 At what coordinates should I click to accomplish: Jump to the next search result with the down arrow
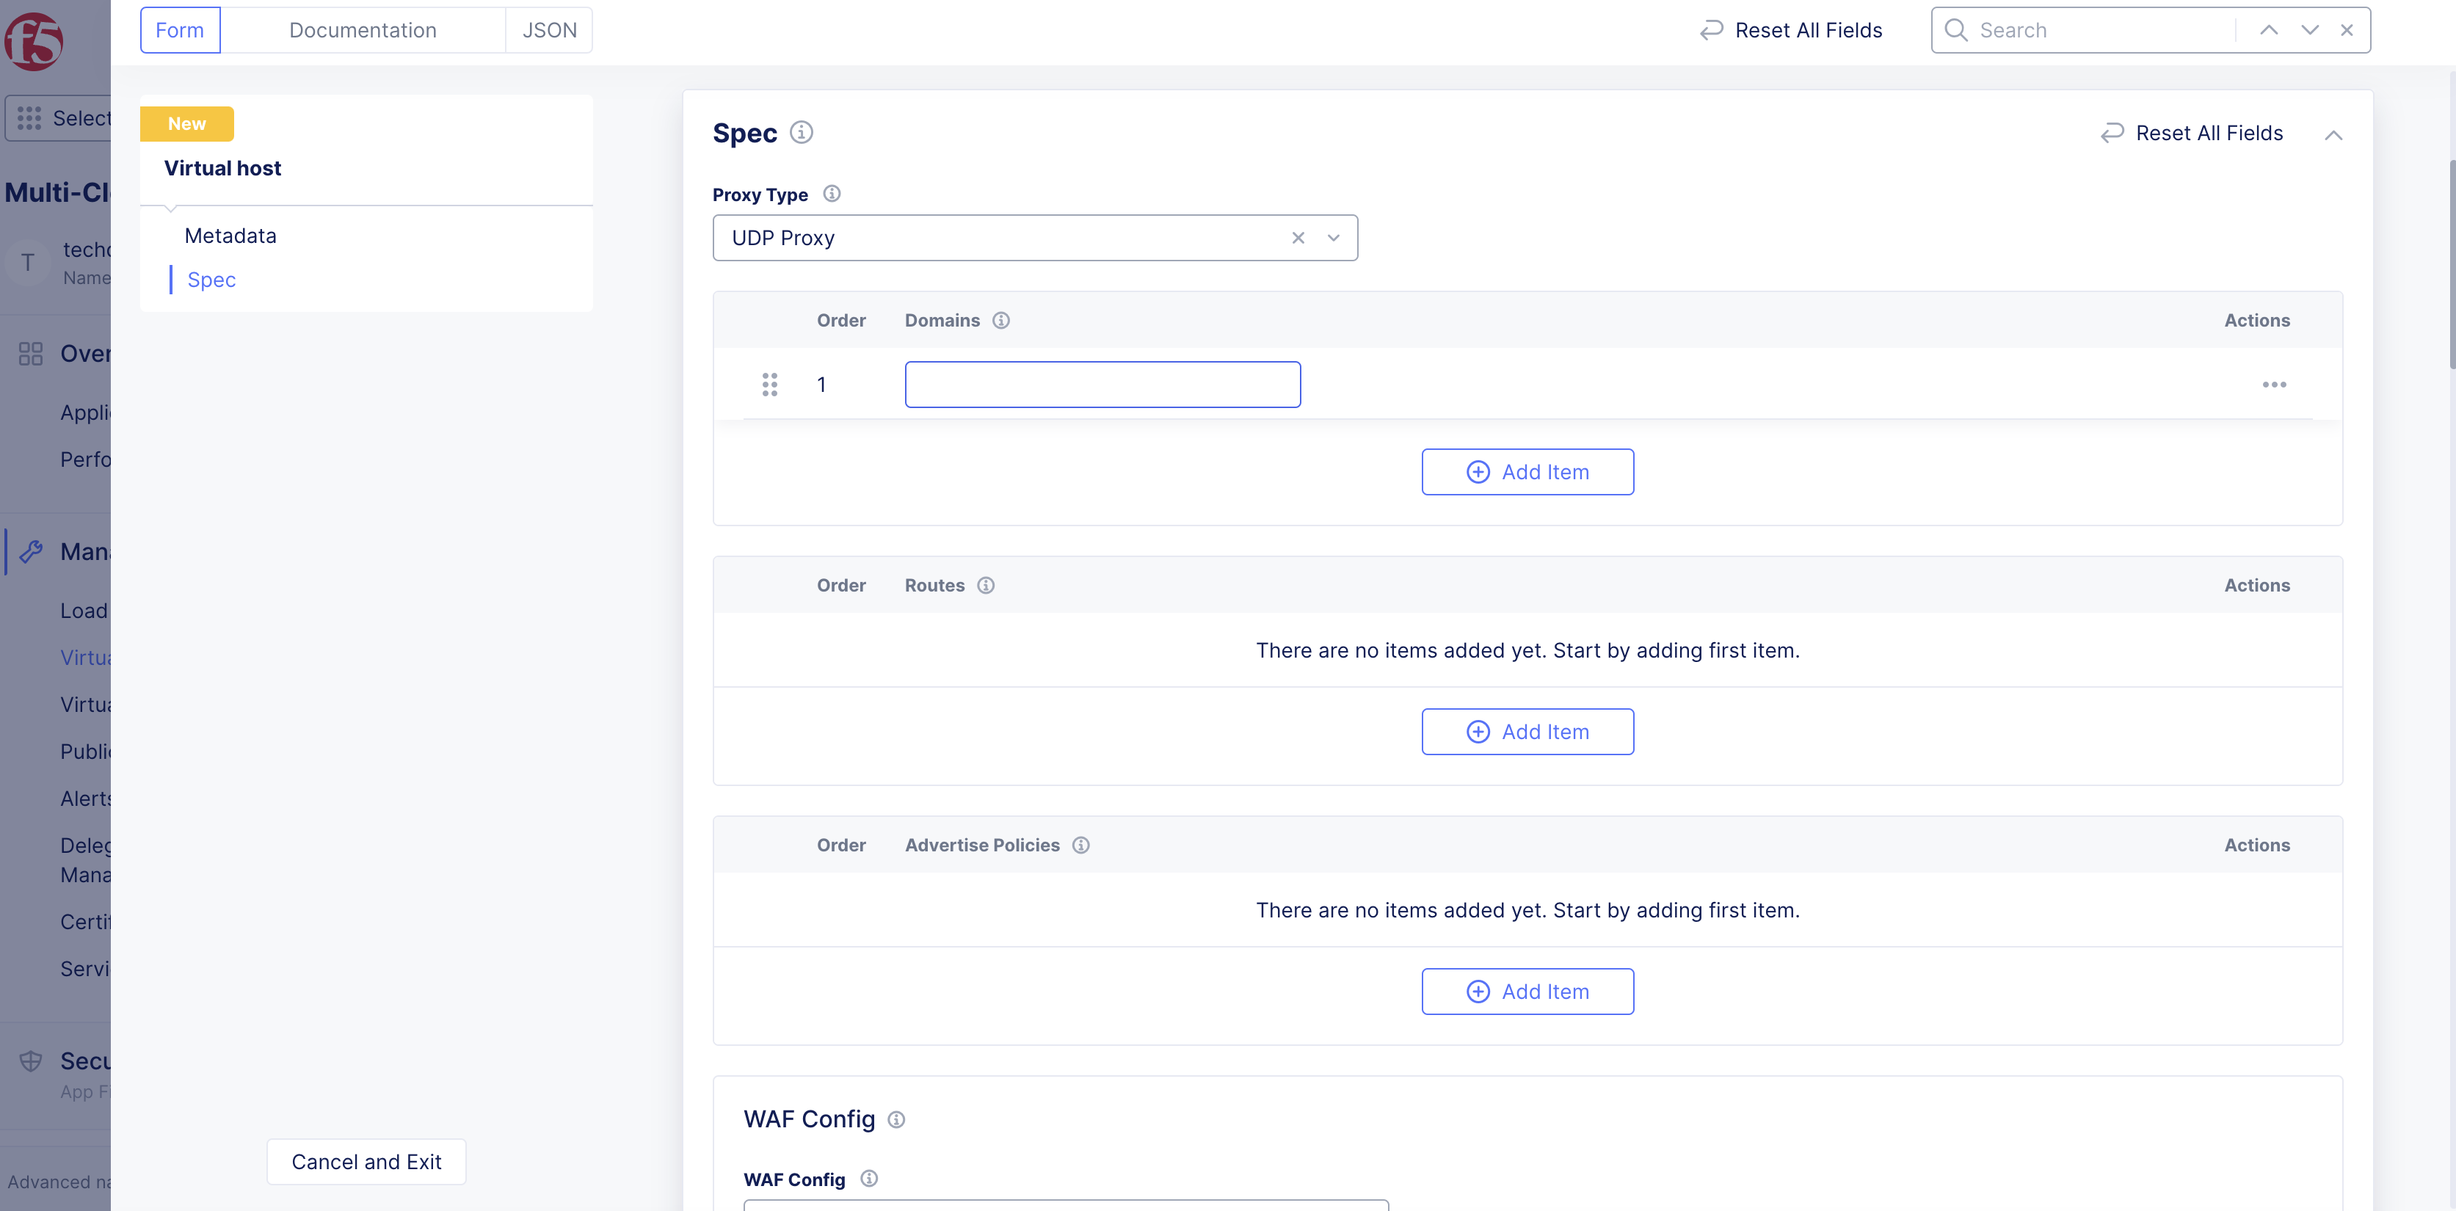pos(2309,31)
